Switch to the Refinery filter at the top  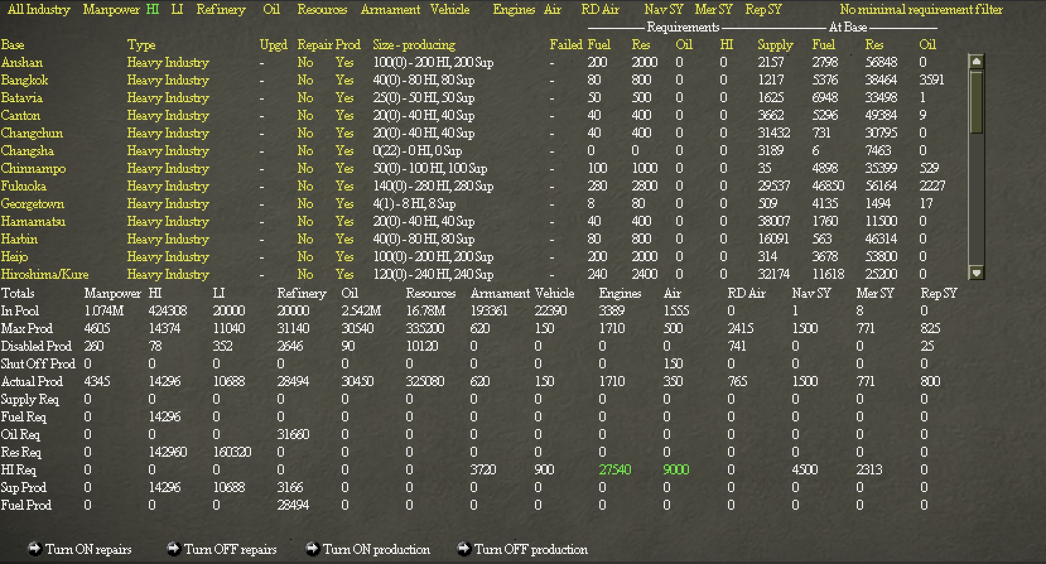(221, 9)
